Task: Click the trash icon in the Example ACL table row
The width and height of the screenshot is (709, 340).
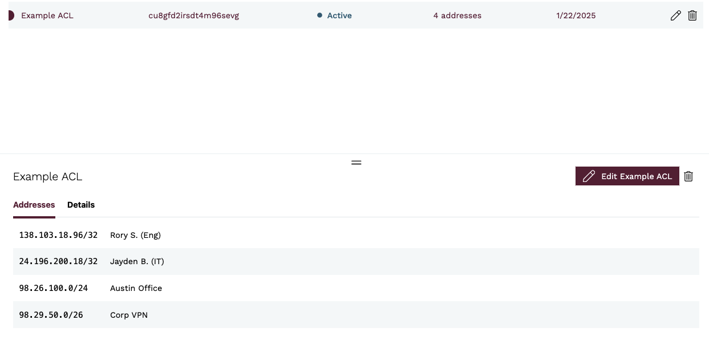Action: tap(692, 16)
